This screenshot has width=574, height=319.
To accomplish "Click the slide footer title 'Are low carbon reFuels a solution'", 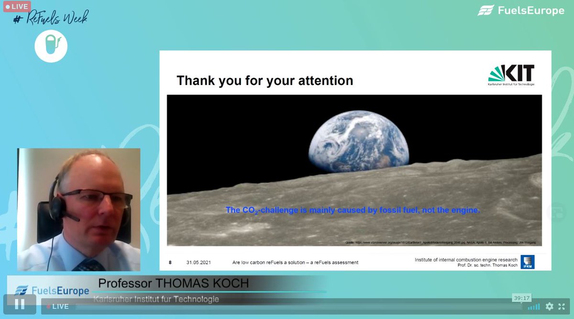I will pos(295,263).
